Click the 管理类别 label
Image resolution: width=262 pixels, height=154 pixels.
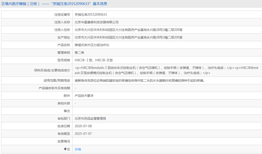64,53
